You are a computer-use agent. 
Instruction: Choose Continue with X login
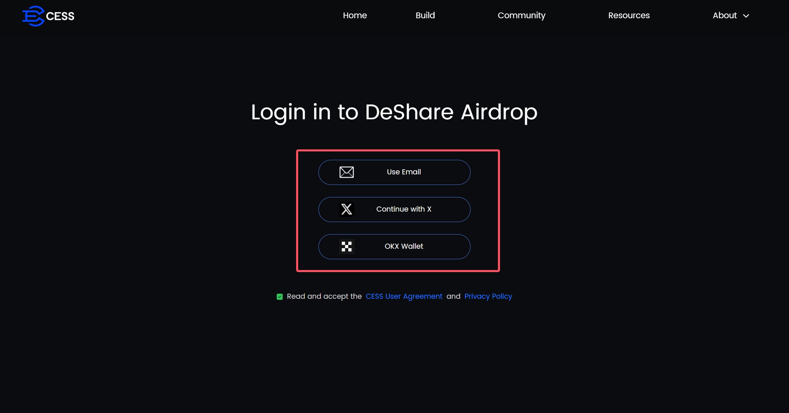[394, 210]
